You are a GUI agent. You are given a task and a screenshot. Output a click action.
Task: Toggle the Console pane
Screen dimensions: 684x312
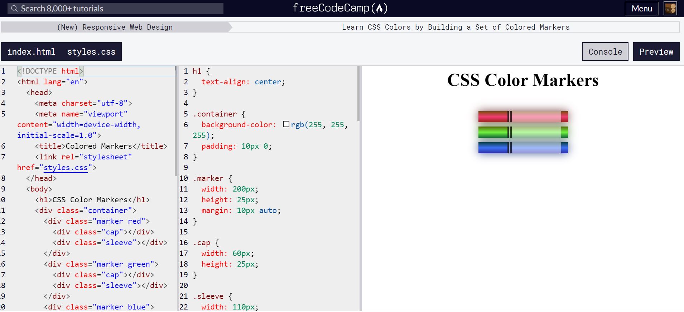click(x=605, y=51)
